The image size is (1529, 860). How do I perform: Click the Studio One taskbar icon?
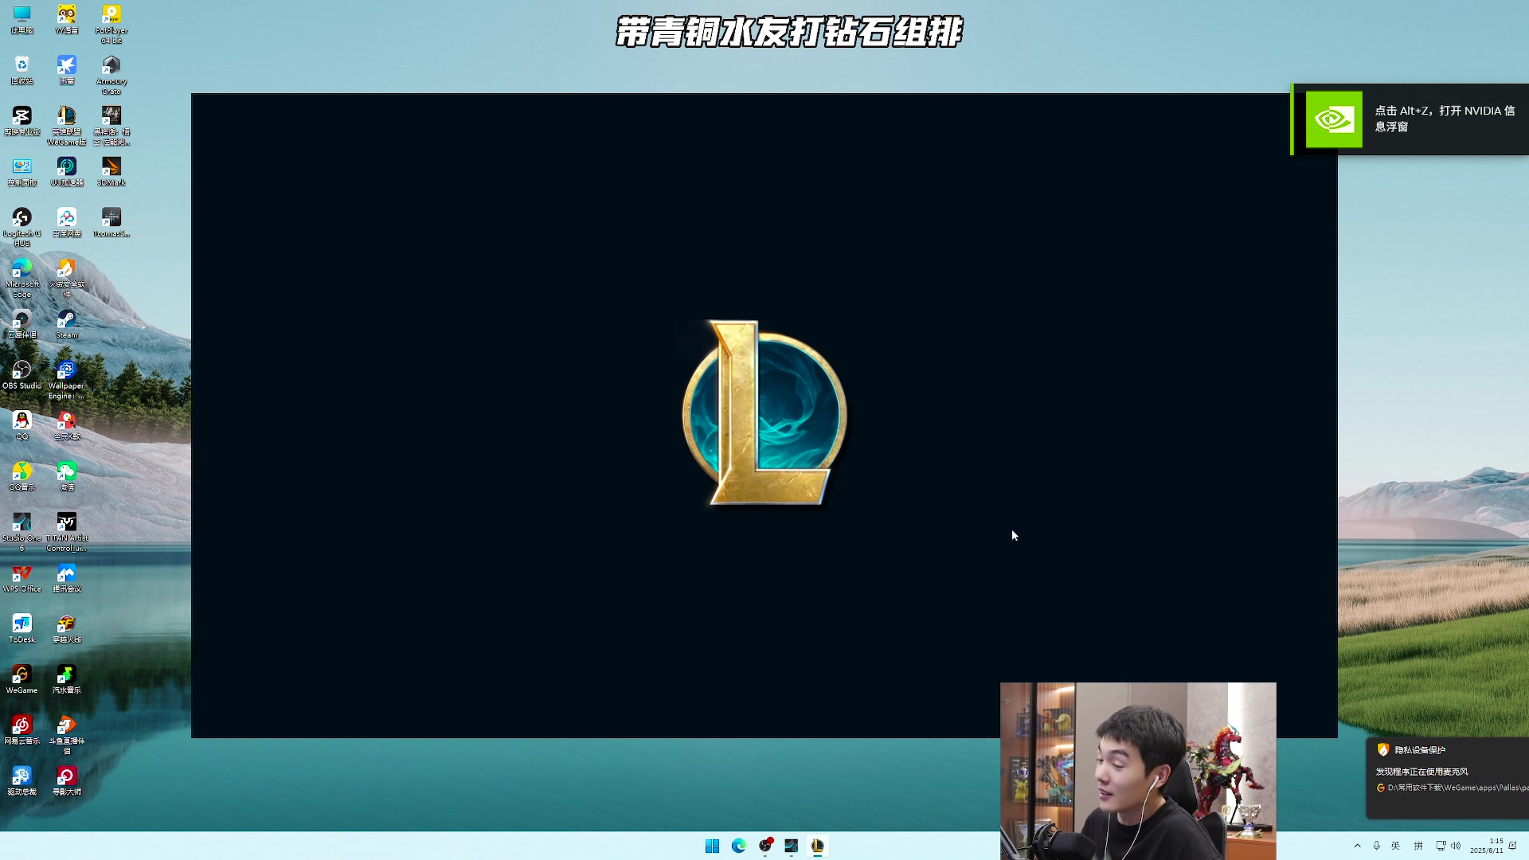click(792, 846)
